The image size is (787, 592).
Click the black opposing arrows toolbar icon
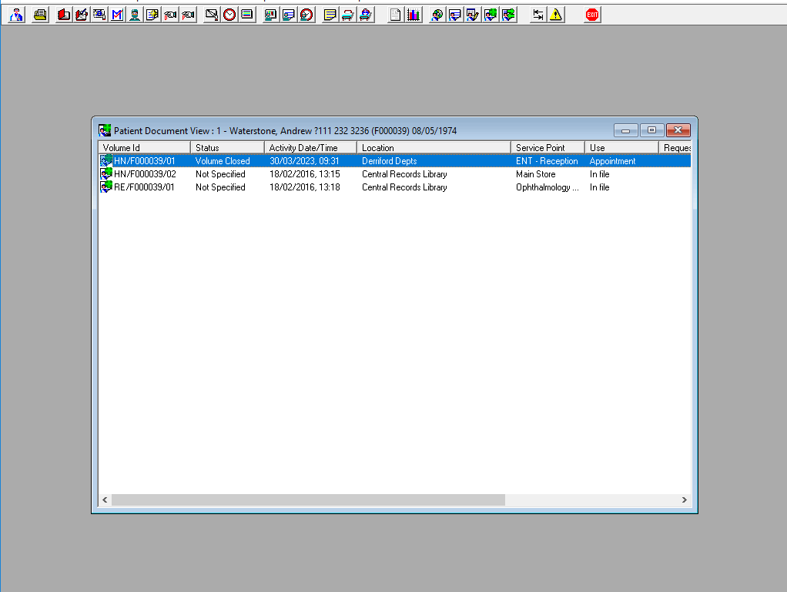(538, 15)
